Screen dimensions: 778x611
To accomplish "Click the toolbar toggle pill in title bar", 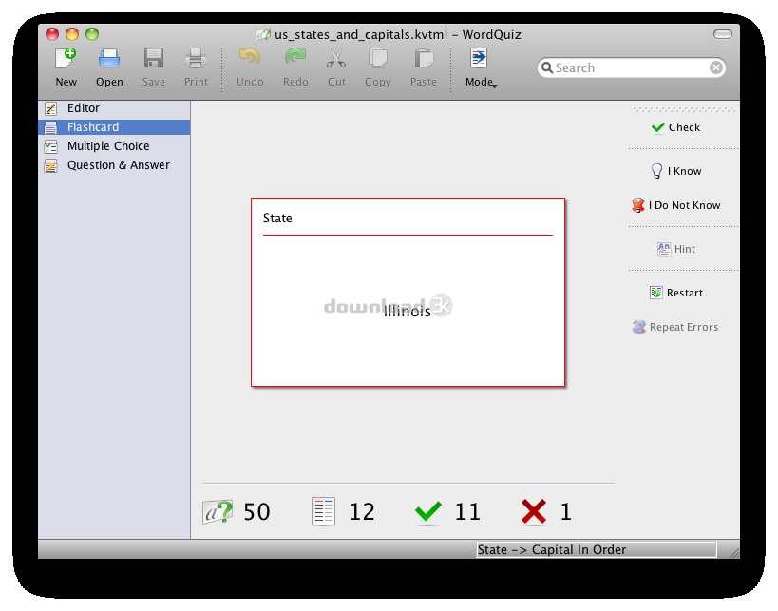I will click(x=722, y=34).
